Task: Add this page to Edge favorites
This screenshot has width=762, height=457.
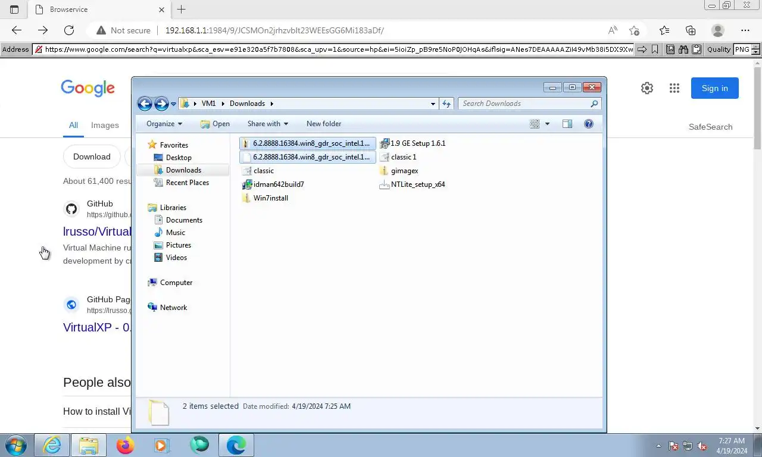Action: point(634,30)
